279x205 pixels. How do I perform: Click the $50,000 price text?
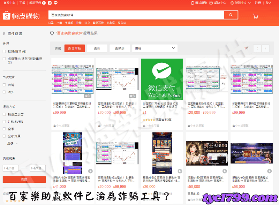(x=194, y=187)
